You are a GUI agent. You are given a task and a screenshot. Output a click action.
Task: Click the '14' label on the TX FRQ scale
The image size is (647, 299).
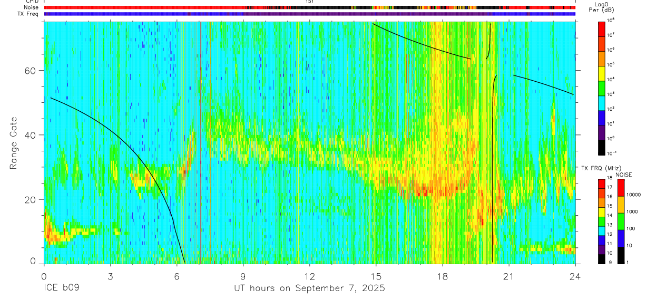610,215
